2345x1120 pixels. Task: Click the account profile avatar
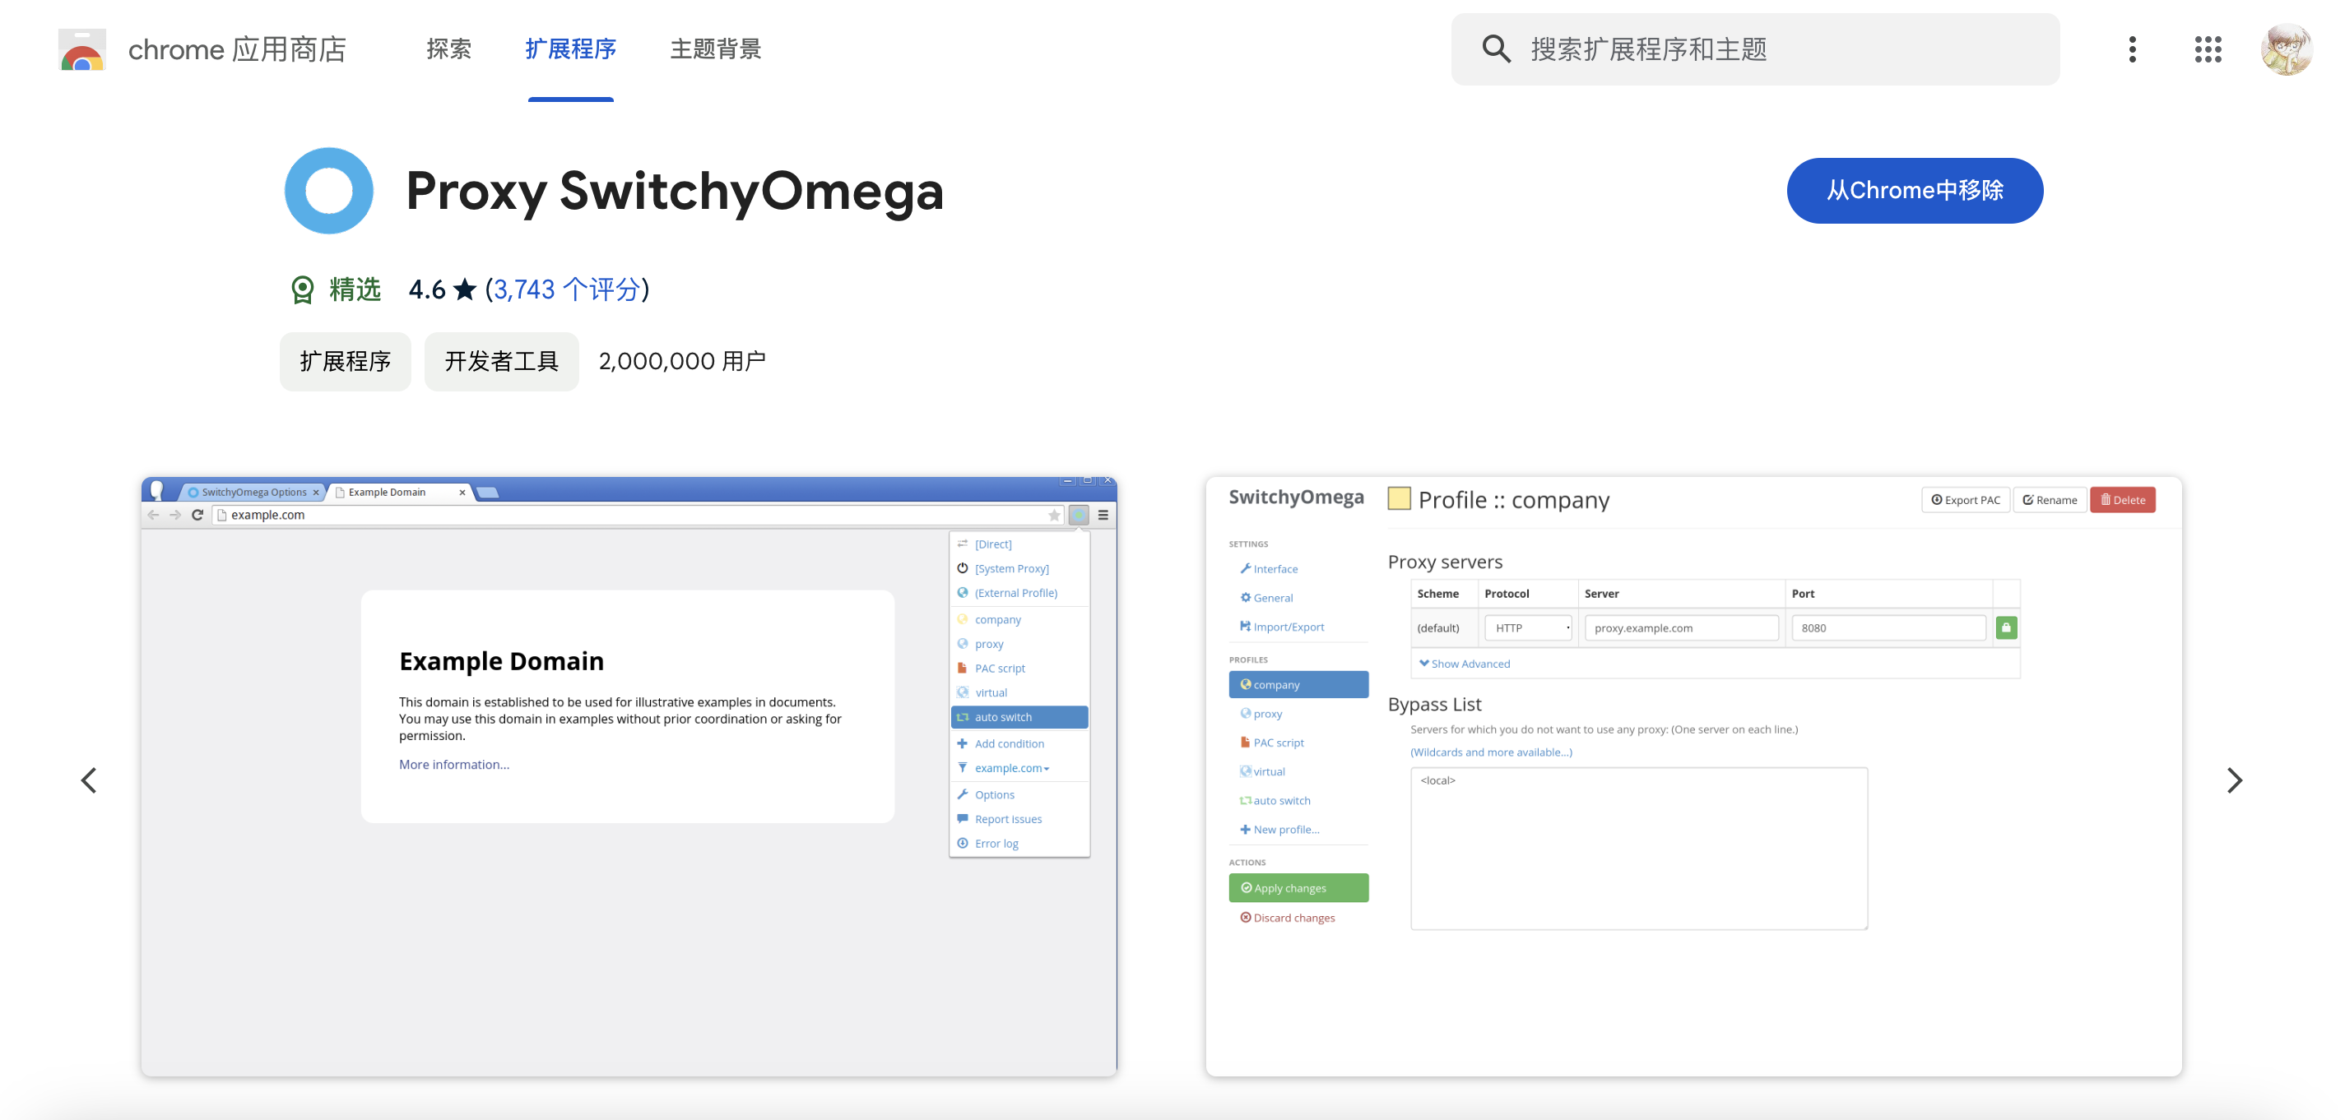coord(2286,49)
